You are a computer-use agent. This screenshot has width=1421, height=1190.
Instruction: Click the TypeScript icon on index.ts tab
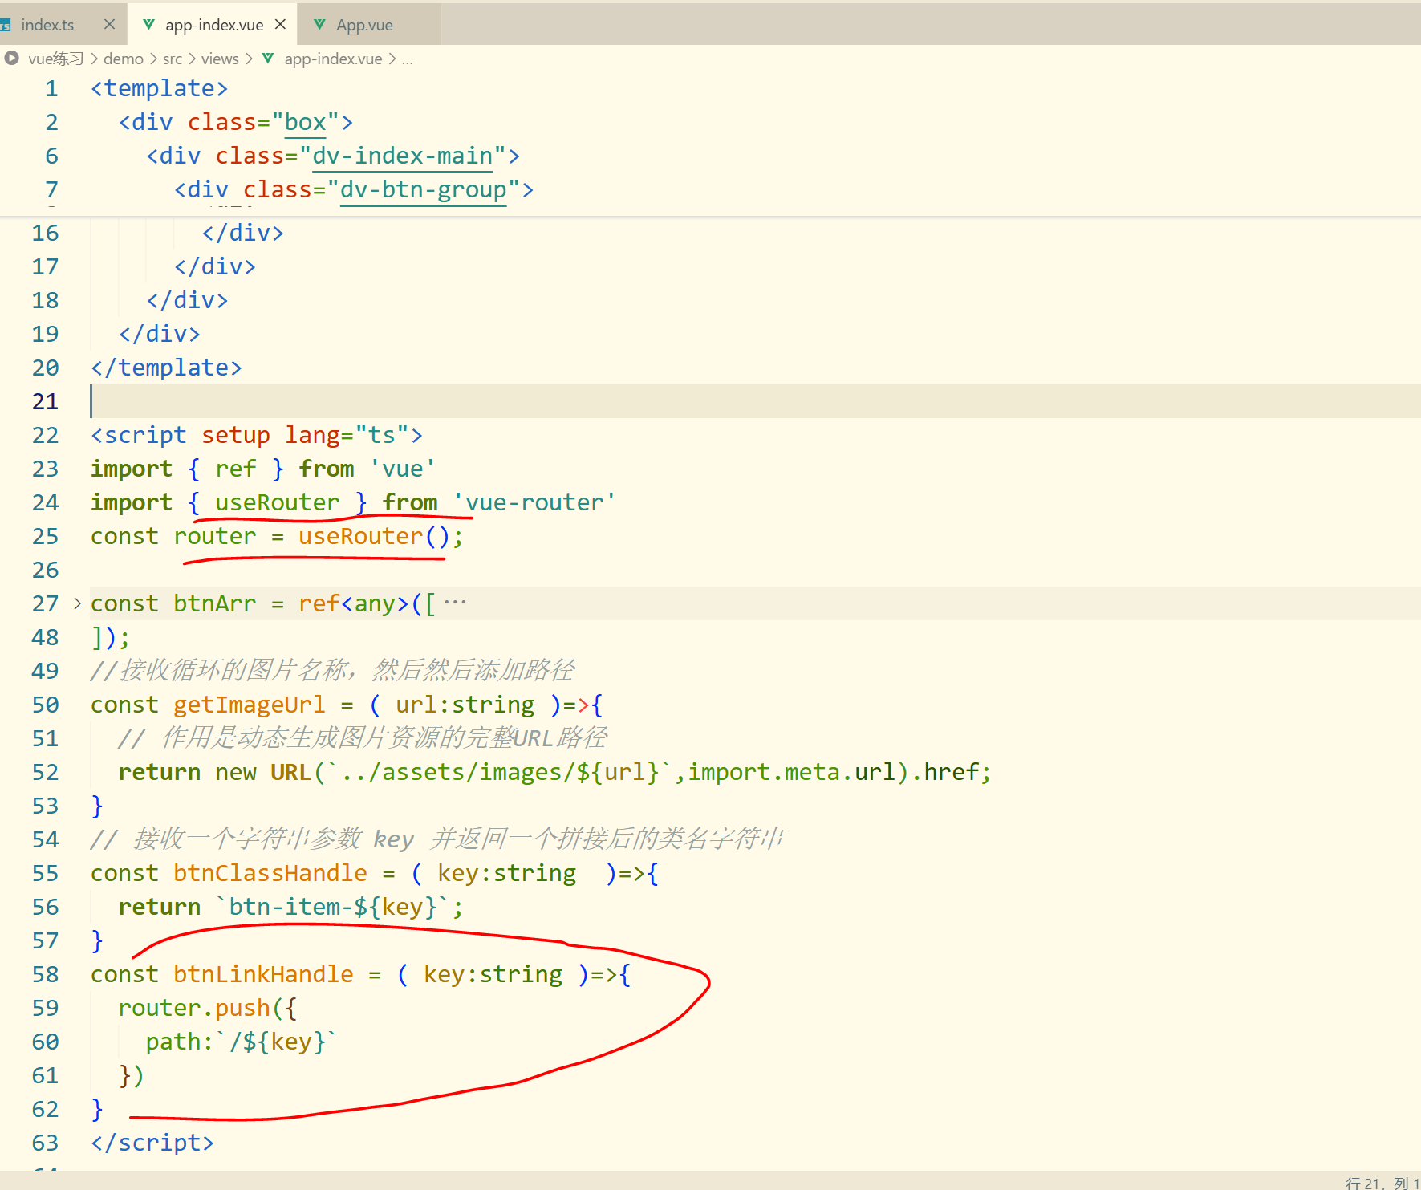coord(5,26)
